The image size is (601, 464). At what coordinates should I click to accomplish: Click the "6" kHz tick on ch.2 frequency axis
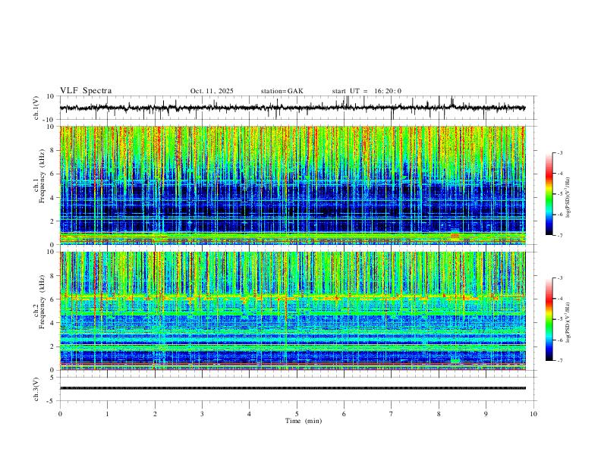pyautogui.click(x=54, y=299)
